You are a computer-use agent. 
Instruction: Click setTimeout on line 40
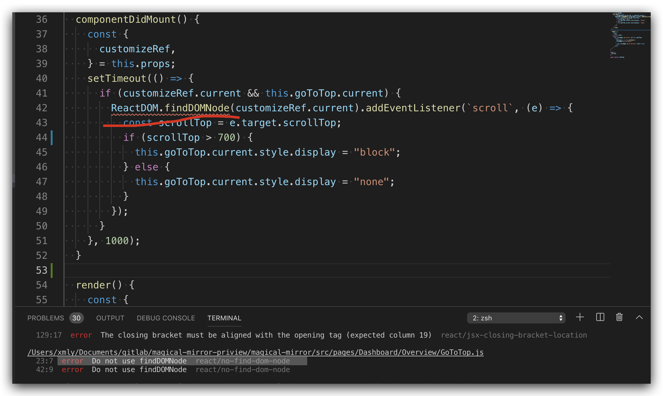coord(117,78)
